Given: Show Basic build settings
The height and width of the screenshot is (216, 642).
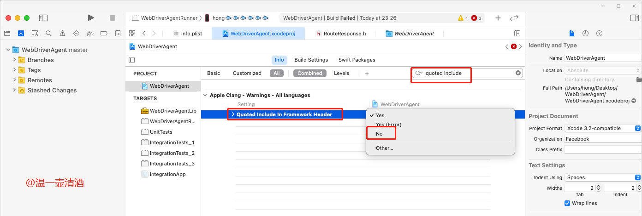Looking at the screenshot, I should [214, 73].
